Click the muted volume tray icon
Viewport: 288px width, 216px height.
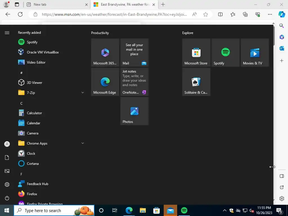pyautogui.click(x=251, y=210)
